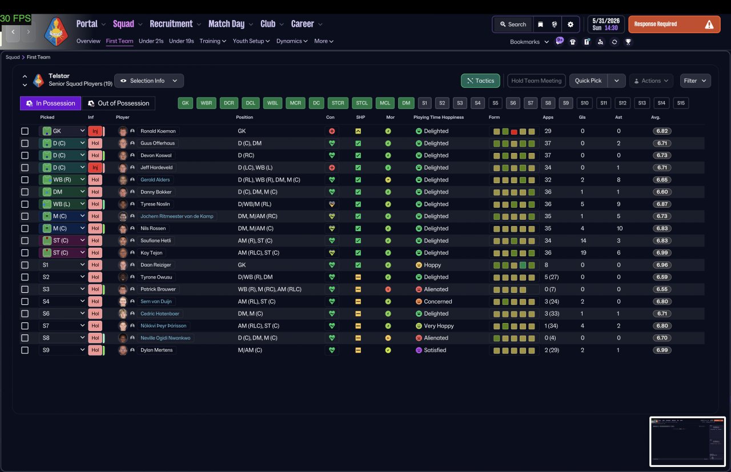Screen dimensions: 731x472
Task: Click Daan Reiziger's teal form square
Action: tap(523, 265)
